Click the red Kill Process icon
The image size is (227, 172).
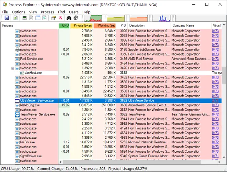[60, 18]
